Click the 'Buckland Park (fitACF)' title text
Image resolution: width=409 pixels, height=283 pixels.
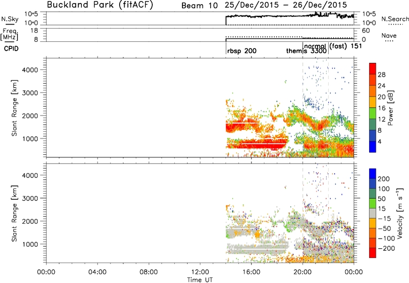coord(100,5)
